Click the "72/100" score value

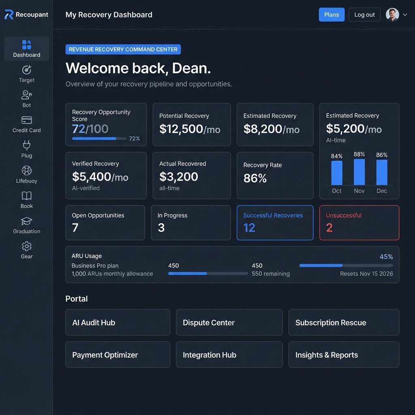90,128
